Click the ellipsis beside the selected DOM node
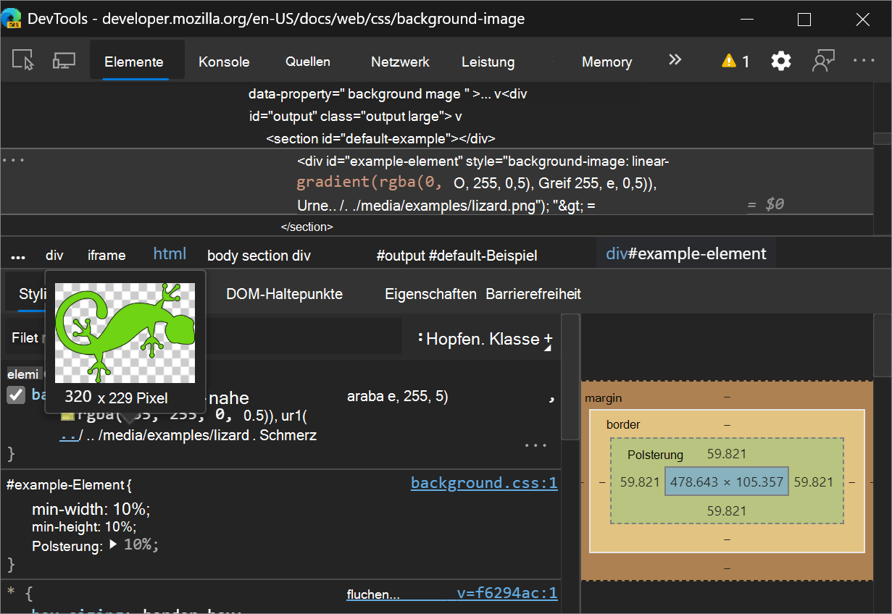This screenshot has width=892, height=614. [14, 161]
